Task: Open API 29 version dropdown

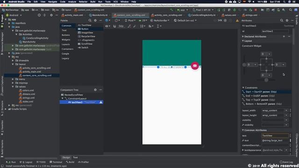Action: point(143,21)
